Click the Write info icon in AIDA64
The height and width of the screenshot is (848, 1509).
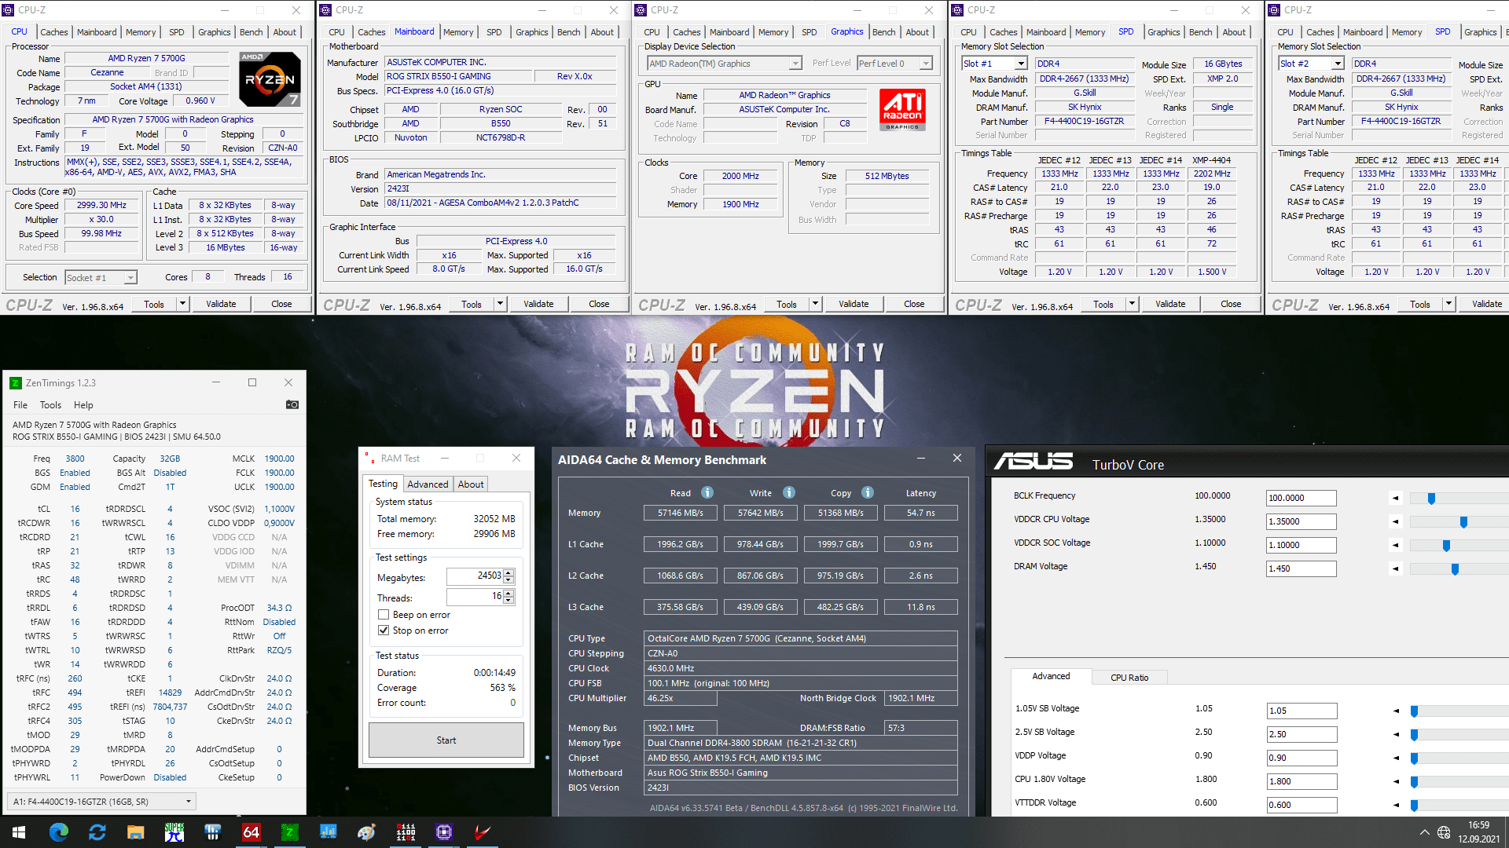789,492
